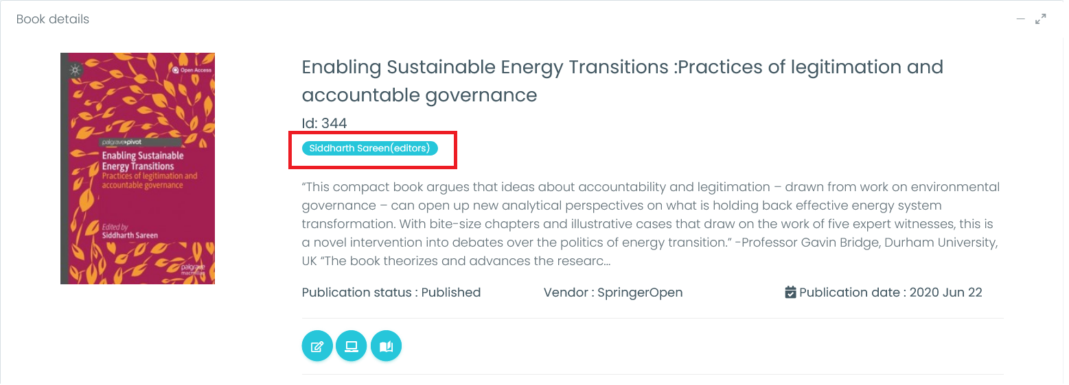Click the laptop read-online icon button
Viewport: 1069px width, 385px height.
tap(352, 346)
